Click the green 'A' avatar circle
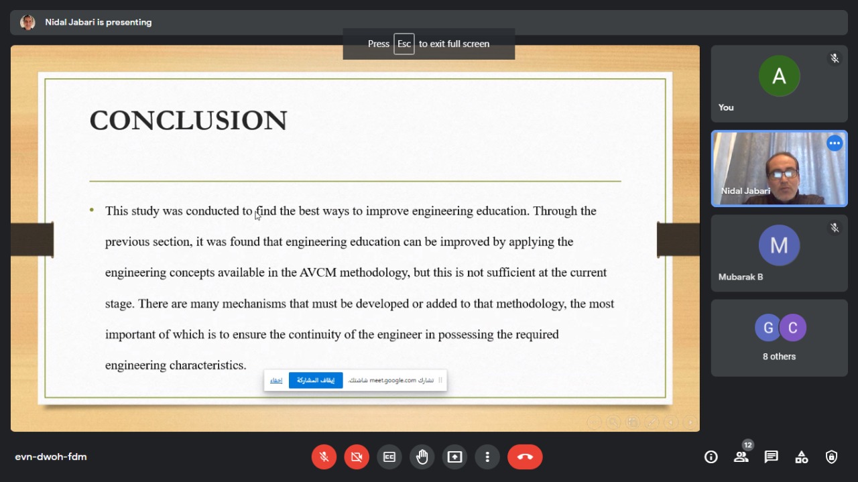The image size is (858, 482). click(x=780, y=76)
